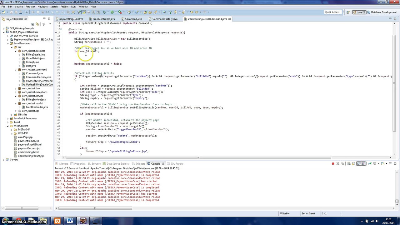The width and height of the screenshot is (400, 225).
Task: Click the editor horizontal scrollbar
Action: pos(198,157)
